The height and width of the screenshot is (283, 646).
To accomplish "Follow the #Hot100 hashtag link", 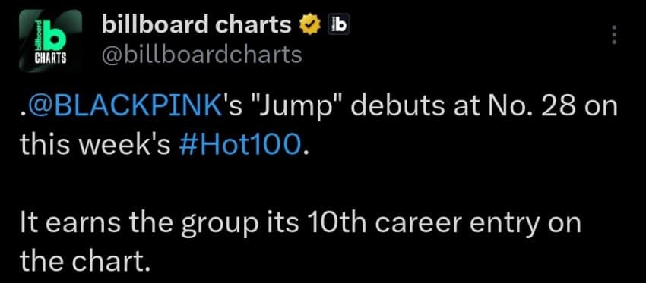I will [x=241, y=146].
